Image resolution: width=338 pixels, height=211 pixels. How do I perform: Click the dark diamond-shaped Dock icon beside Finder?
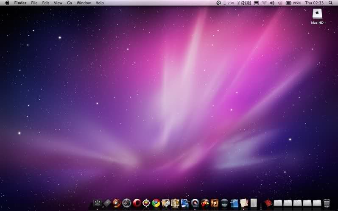click(107, 203)
